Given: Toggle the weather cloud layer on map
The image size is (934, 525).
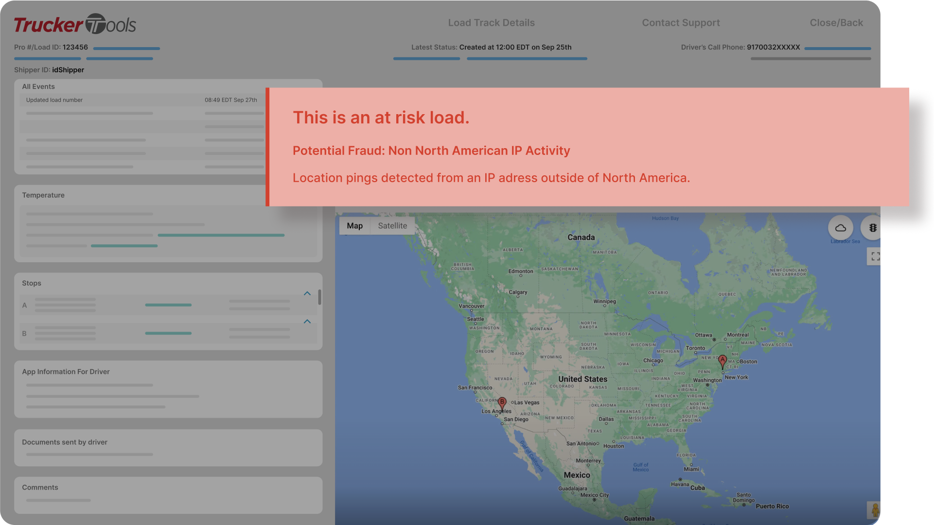Looking at the screenshot, I should pos(840,228).
